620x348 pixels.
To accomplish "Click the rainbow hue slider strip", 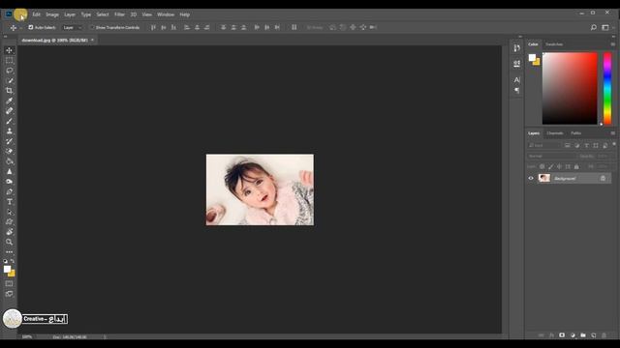I will pos(607,88).
